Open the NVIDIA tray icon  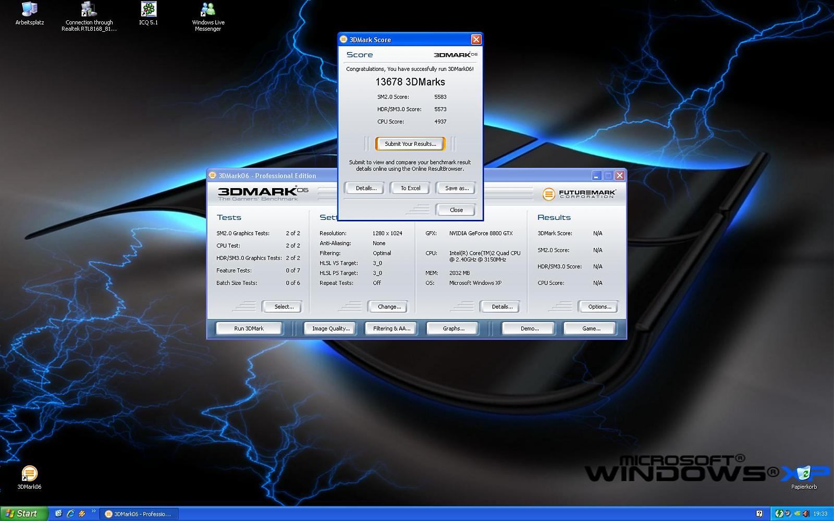click(797, 514)
